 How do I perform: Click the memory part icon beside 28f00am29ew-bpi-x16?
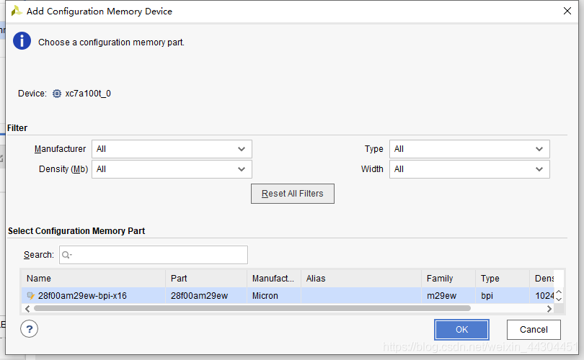[x=30, y=296]
